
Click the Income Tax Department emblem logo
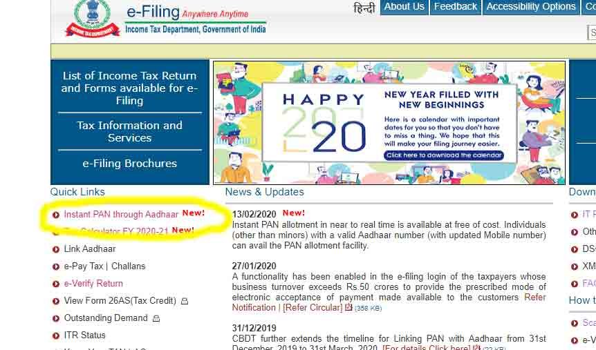92,19
